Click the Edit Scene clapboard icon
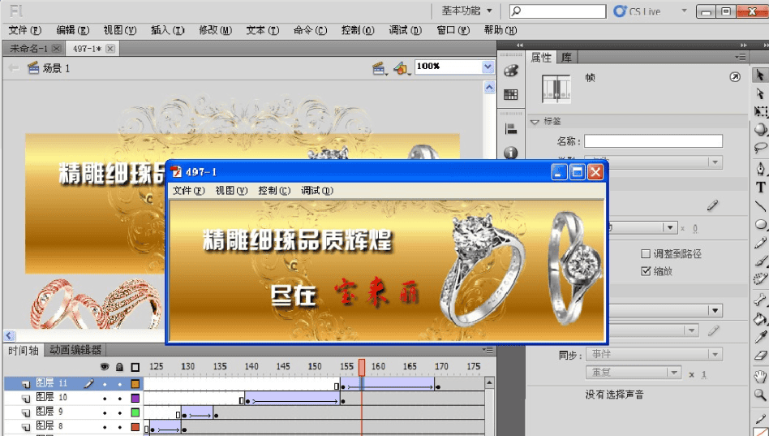The image size is (769, 436). (379, 69)
